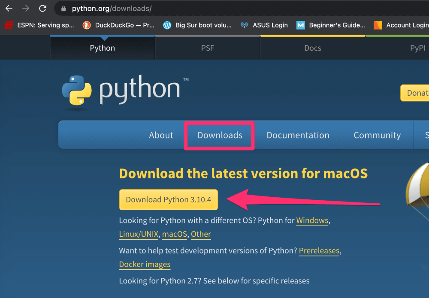429x298 pixels.
Task: Open the Windows Python downloads link
Action: [312, 220]
